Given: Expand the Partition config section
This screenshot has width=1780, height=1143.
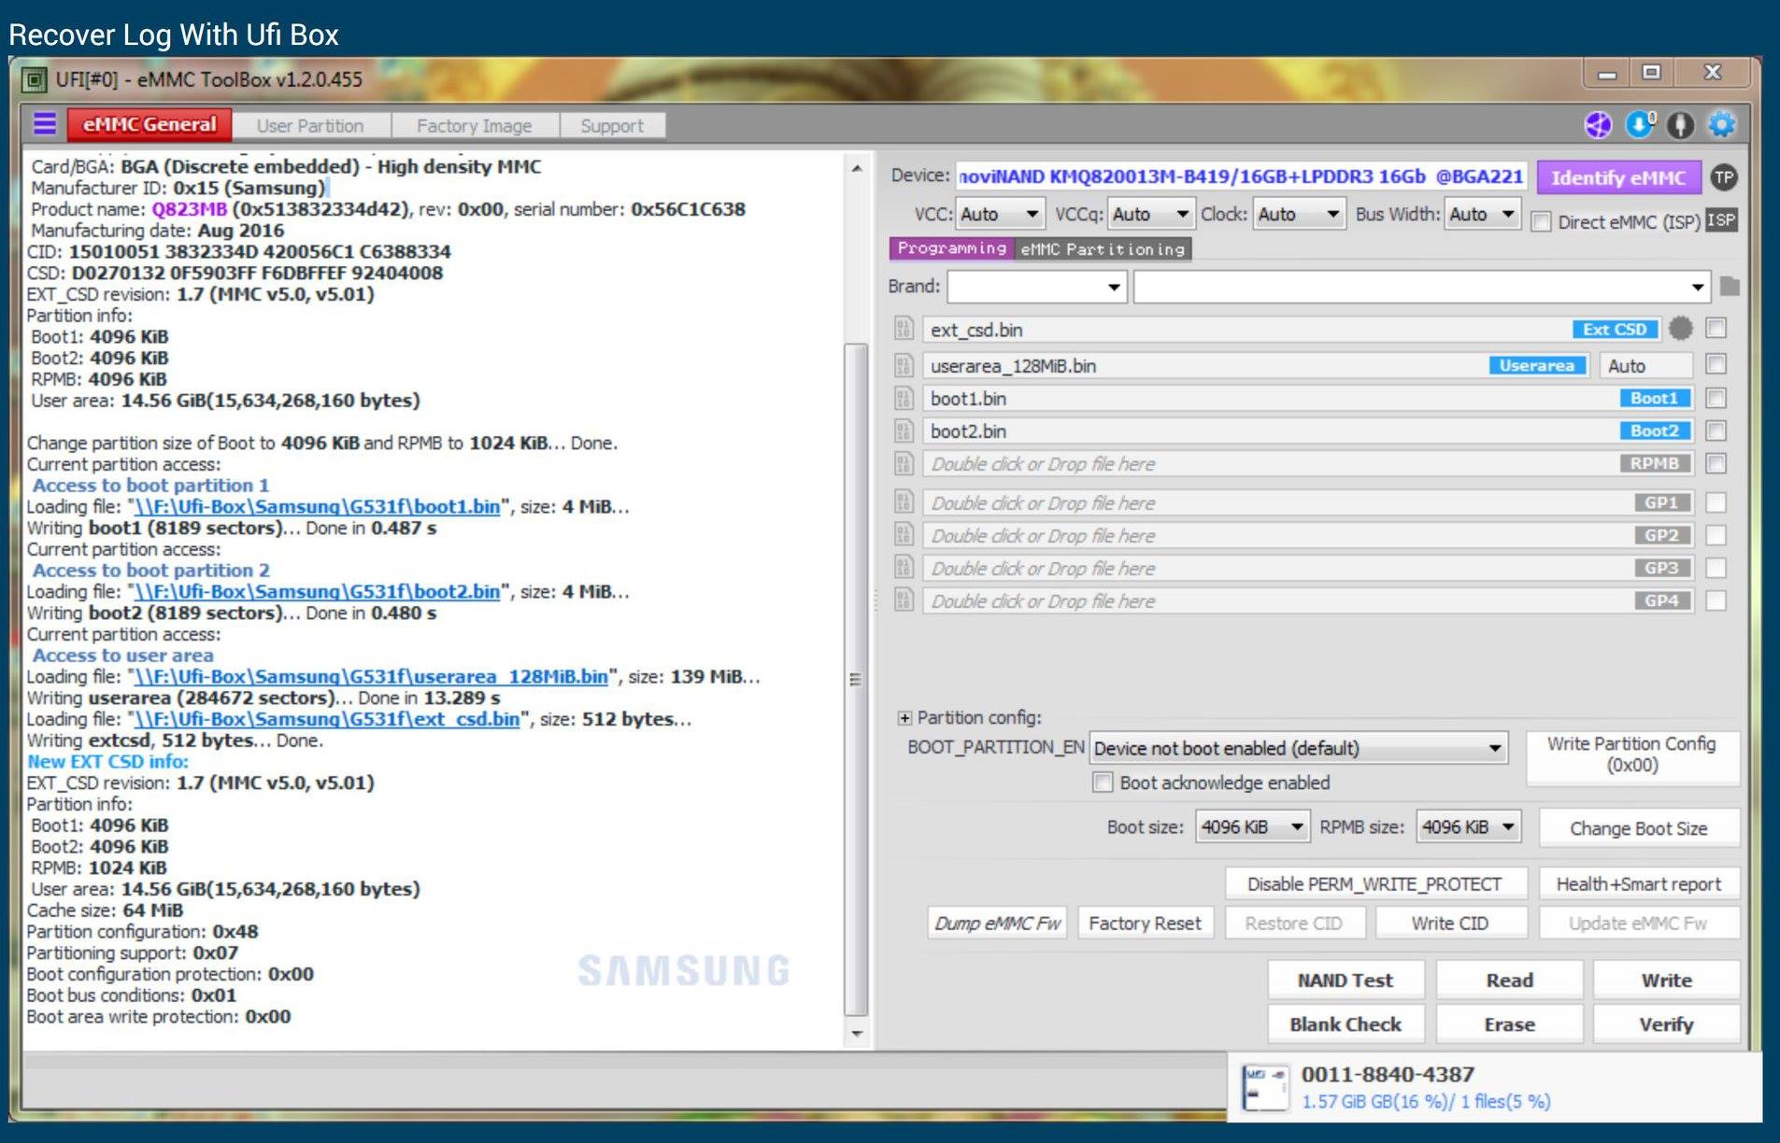Looking at the screenshot, I should pyautogui.click(x=904, y=718).
